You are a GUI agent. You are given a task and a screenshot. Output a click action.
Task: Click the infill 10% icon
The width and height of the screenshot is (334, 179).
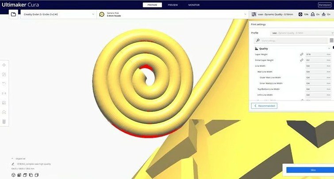(x=300, y=14)
